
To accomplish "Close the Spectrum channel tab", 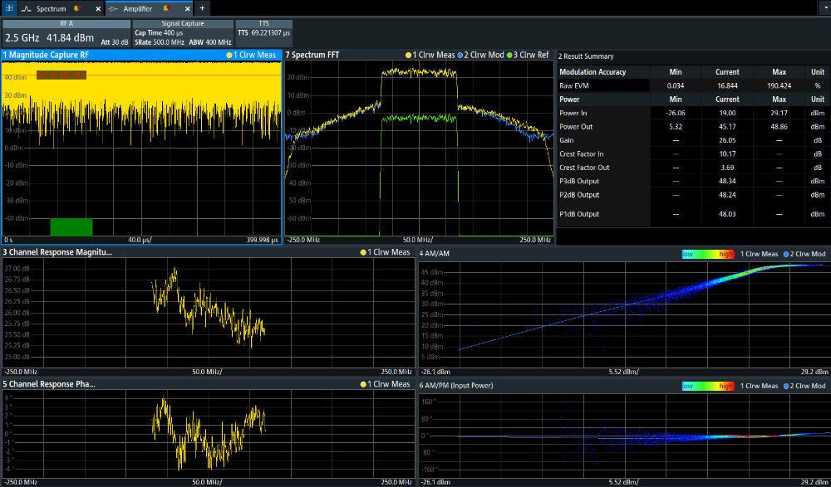I will [97, 8].
